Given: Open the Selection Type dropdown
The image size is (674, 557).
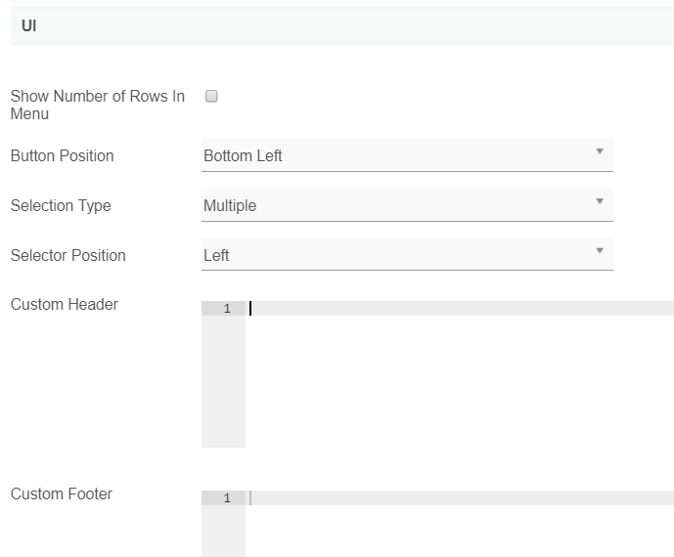Looking at the screenshot, I should tap(391, 205).
